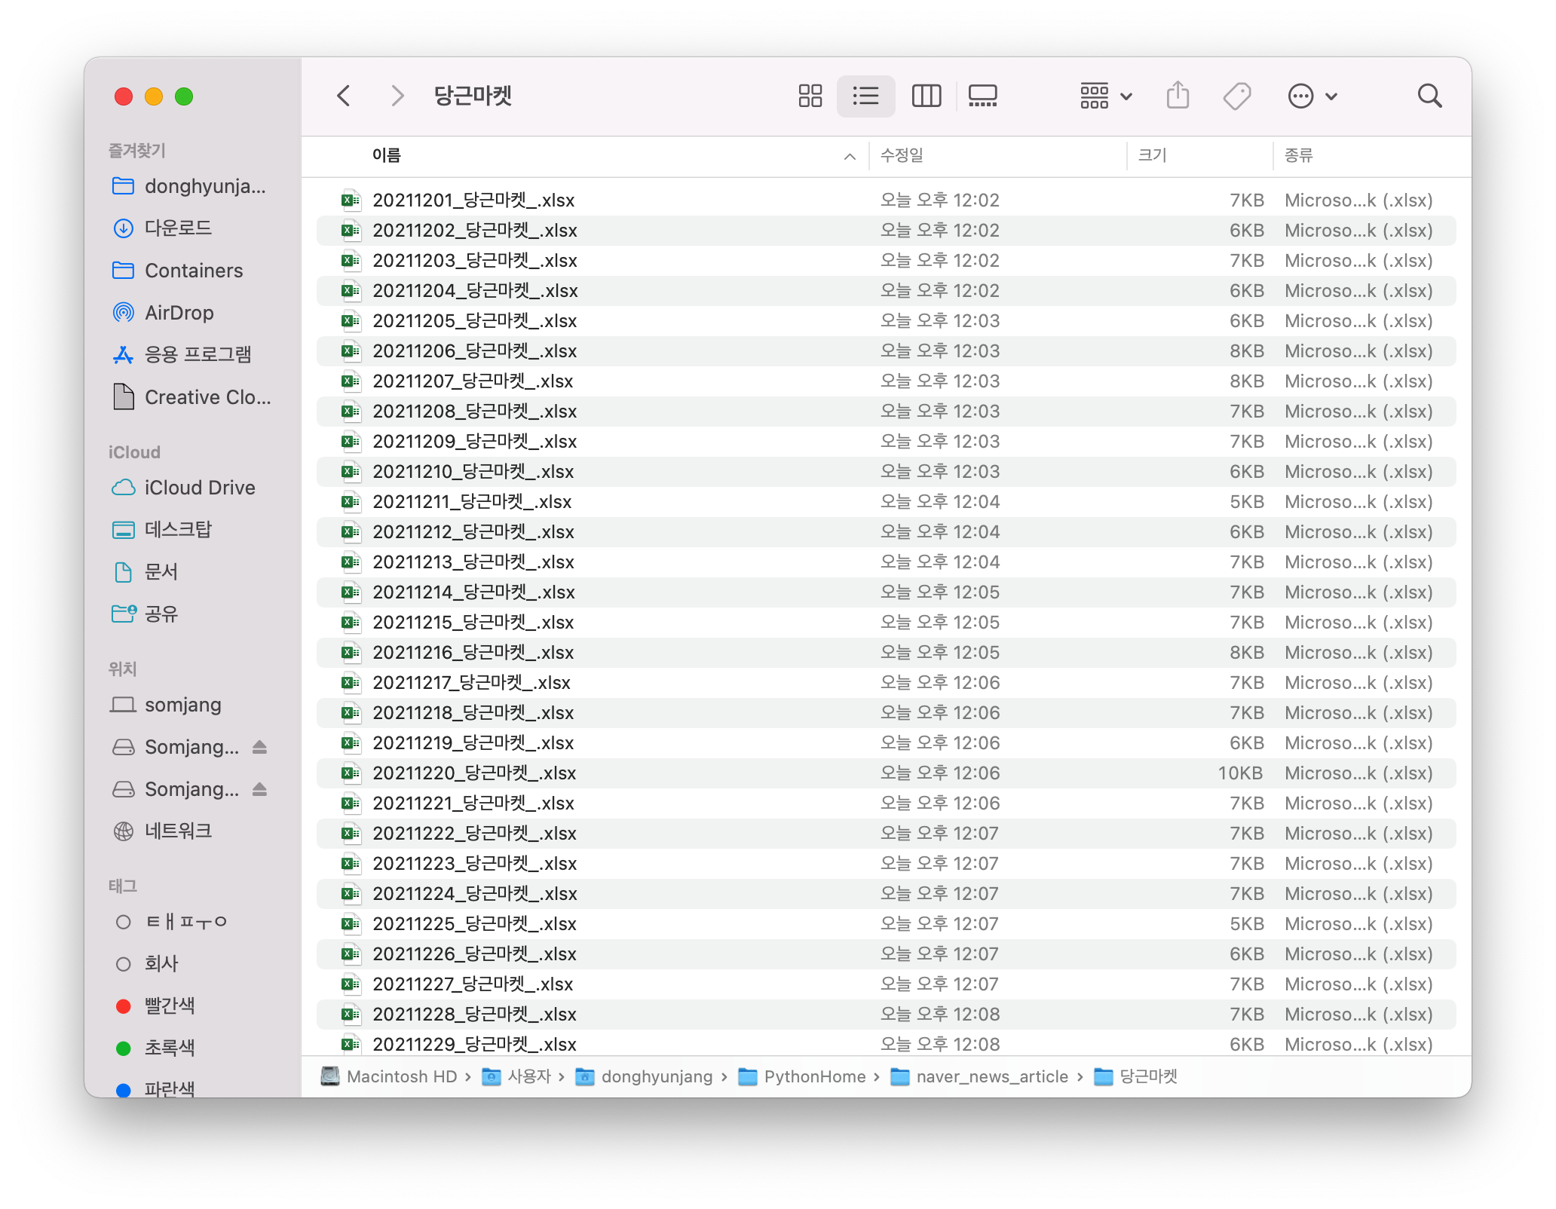Click the Share toolbar icon
Viewport: 1556px width, 1209px height.
(1178, 96)
